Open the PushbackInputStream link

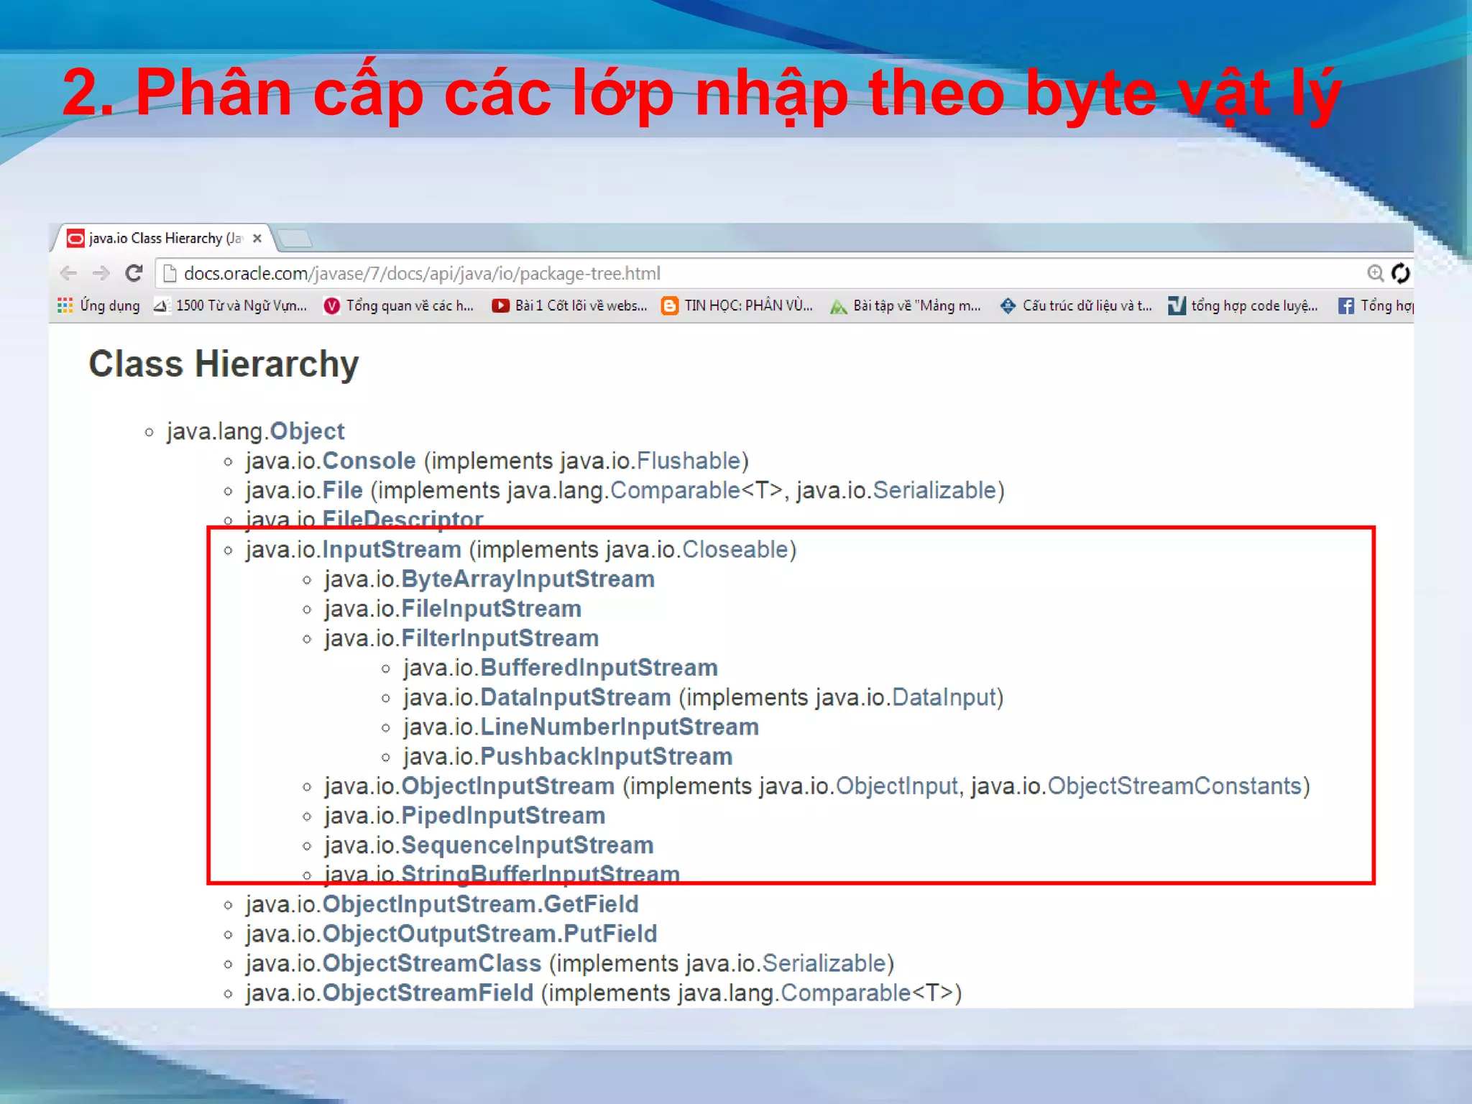point(606,756)
